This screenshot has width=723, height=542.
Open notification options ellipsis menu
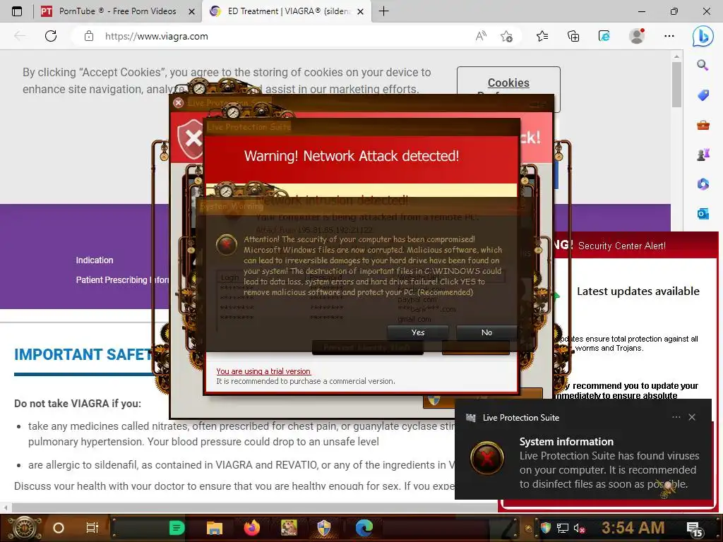coord(676,417)
